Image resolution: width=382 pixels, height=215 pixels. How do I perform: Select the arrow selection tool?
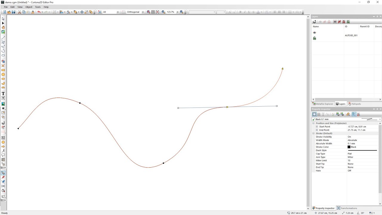(x=3, y=19)
